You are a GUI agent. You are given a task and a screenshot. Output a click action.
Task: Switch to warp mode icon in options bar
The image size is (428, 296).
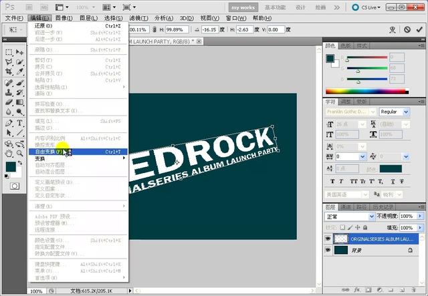pos(393,29)
